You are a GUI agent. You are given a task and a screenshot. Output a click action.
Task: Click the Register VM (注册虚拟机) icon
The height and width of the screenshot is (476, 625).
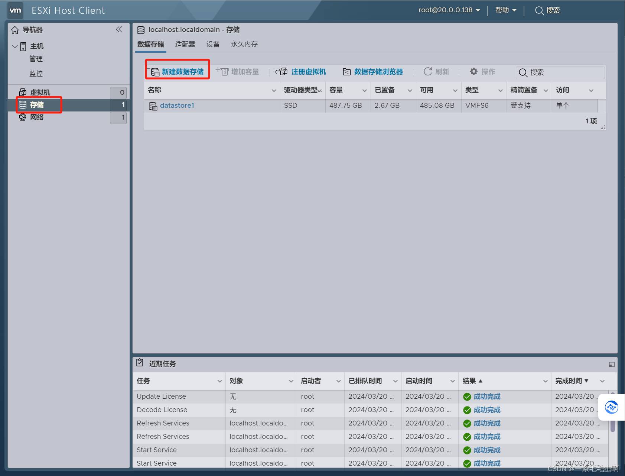[x=281, y=72]
